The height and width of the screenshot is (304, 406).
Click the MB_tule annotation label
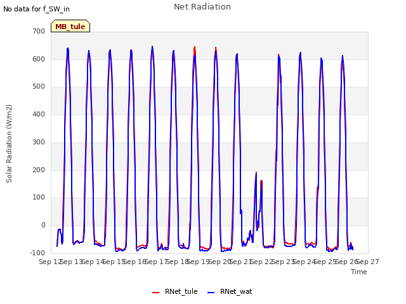pyautogui.click(x=70, y=26)
